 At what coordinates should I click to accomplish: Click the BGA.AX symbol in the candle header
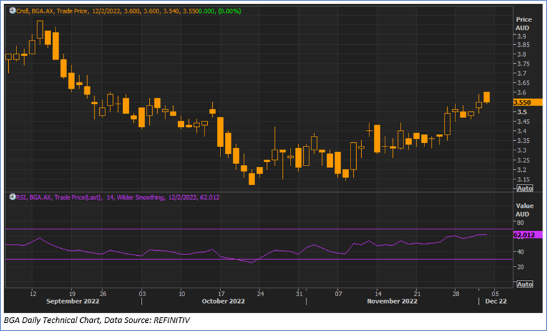point(42,11)
